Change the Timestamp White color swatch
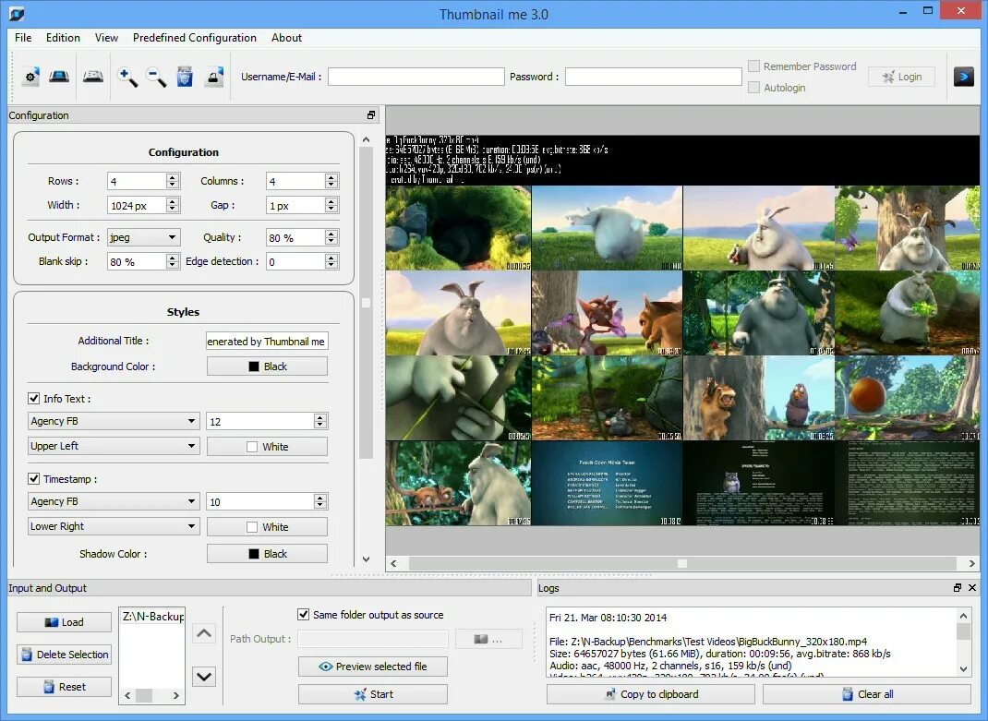 pyautogui.click(x=267, y=527)
